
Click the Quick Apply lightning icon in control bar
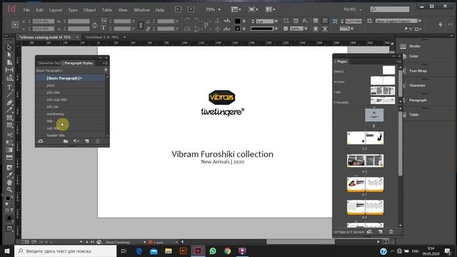point(441,24)
